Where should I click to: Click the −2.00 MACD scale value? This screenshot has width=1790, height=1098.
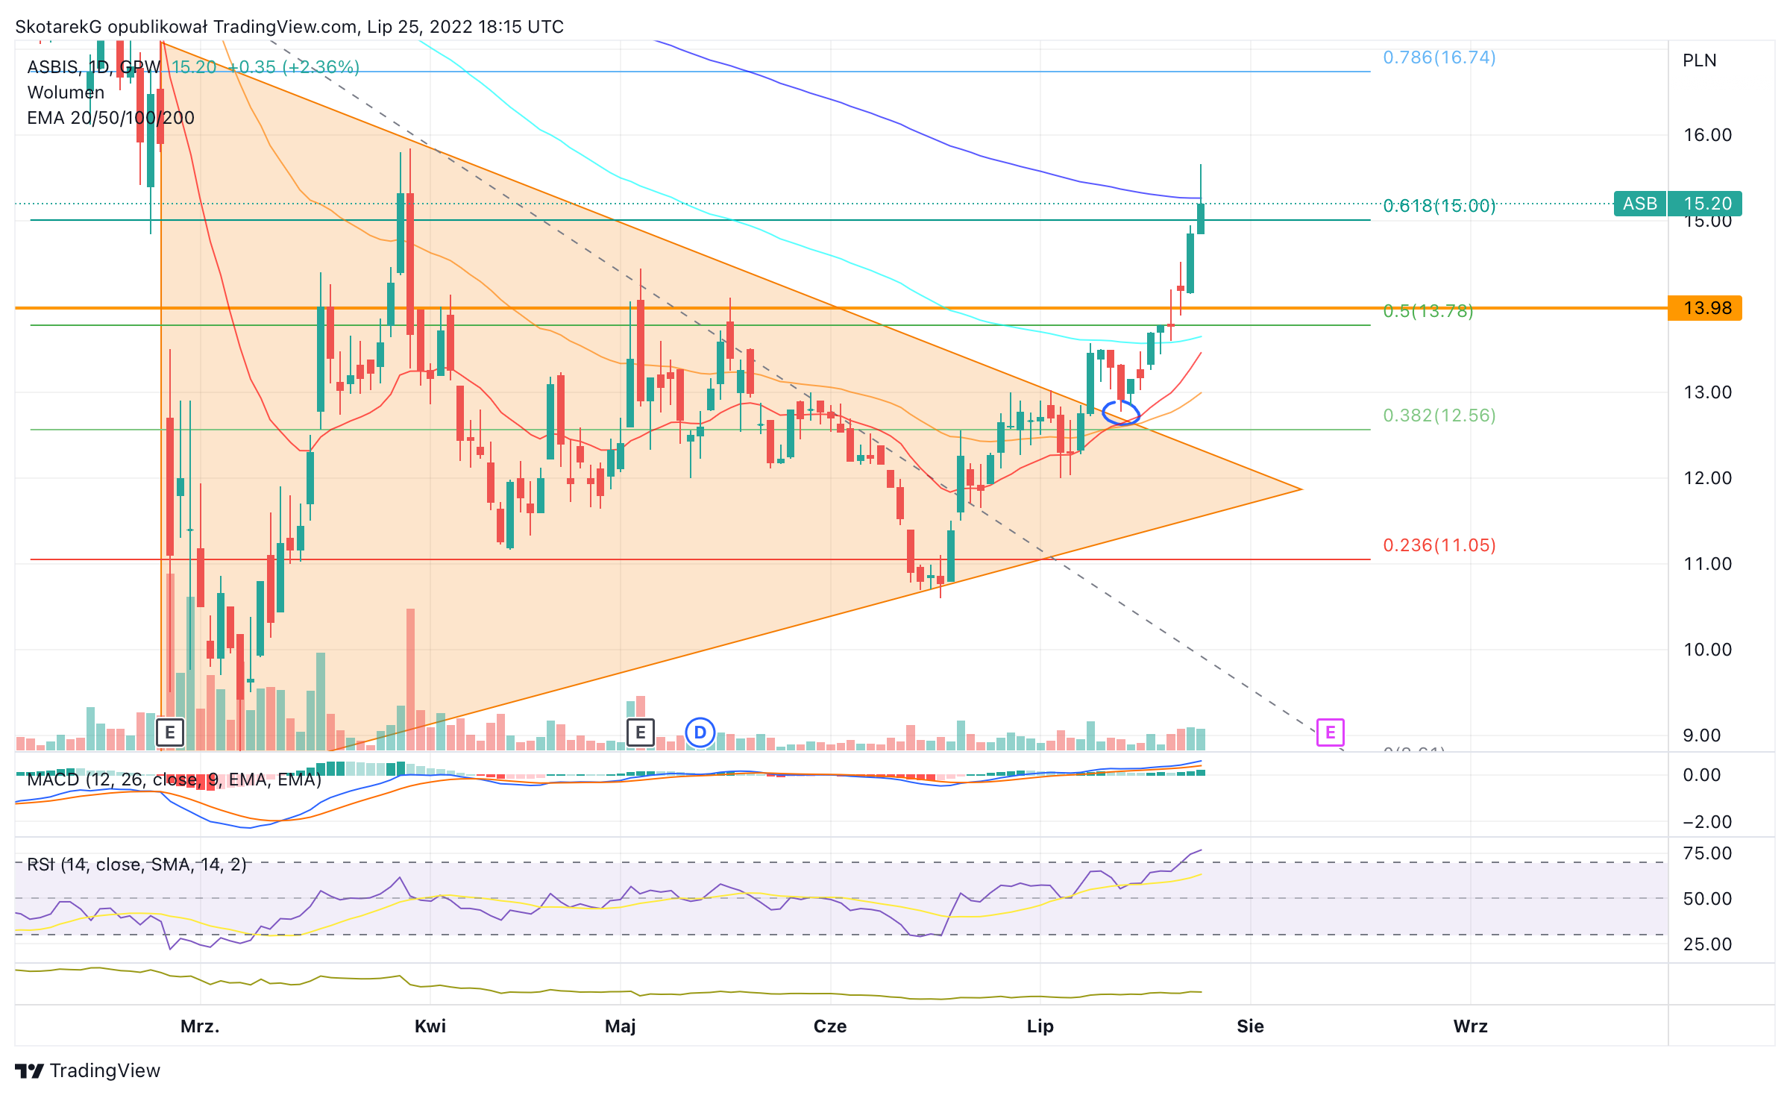pos(1707,822)
